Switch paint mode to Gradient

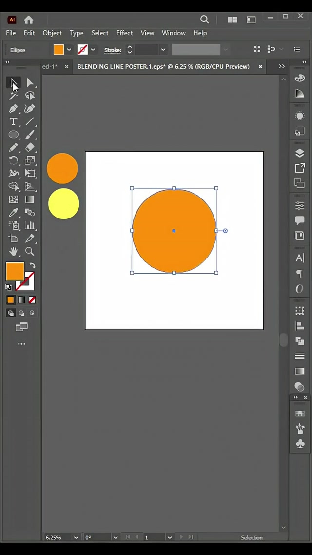pos(21,300)
